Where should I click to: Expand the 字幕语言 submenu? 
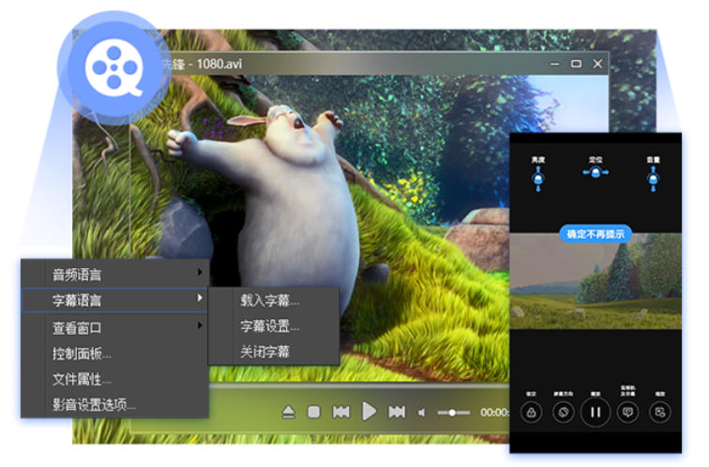(x=114, y=300)
